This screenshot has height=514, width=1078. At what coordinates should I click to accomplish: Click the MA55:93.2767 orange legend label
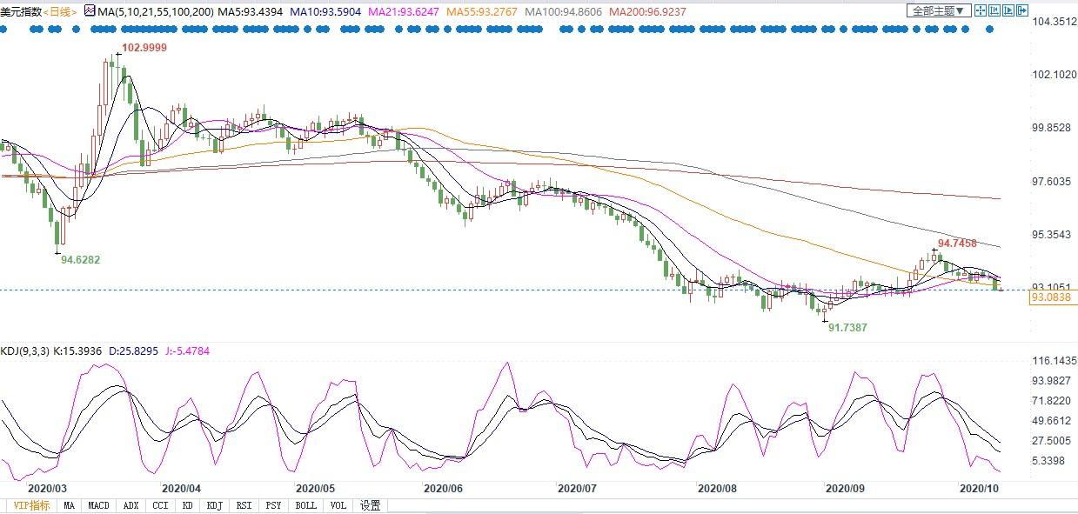(483, 11)
